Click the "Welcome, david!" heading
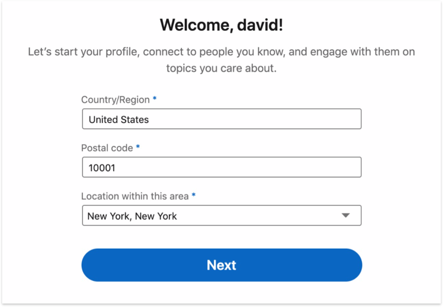The width and height of the screenshot is (443, 307). (x=222, y=25)
